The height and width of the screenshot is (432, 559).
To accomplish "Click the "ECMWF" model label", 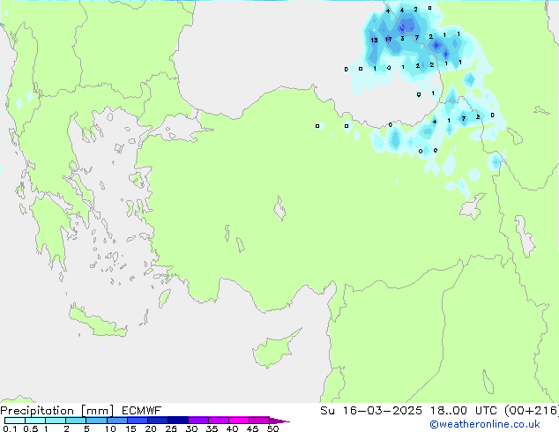I will [142, 411].
